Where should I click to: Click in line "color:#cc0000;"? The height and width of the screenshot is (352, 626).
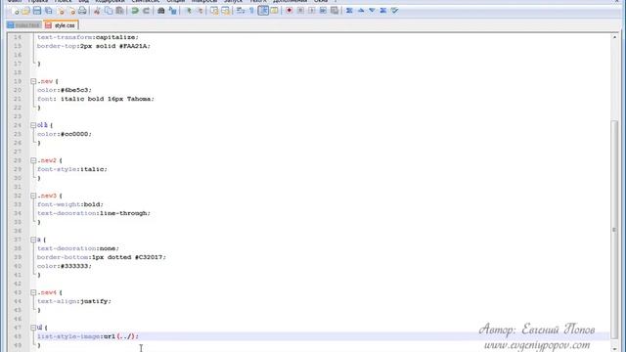point(65,134)
